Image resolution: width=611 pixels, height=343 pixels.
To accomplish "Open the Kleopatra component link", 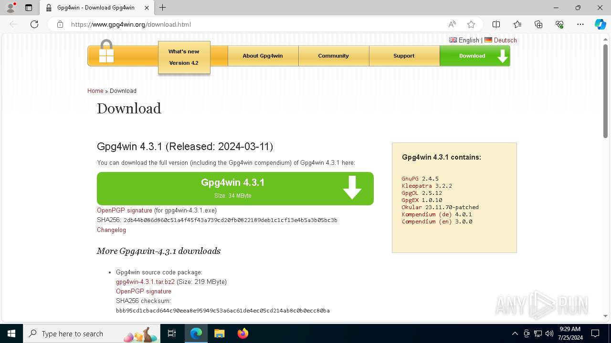I will click(417, 186).
